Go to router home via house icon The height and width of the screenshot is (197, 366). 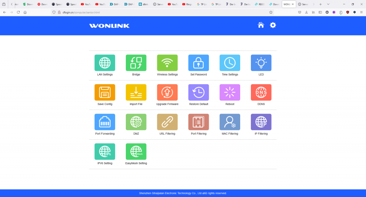[261, 25]
